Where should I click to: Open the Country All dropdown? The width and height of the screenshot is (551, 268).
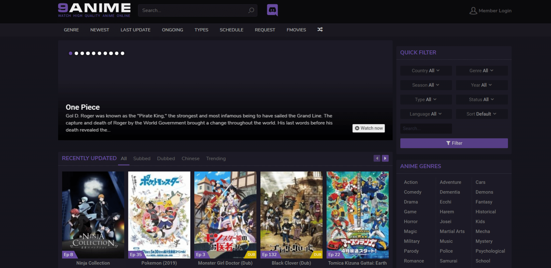[426, 70]
